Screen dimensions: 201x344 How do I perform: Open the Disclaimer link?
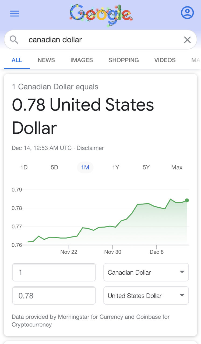90,148
